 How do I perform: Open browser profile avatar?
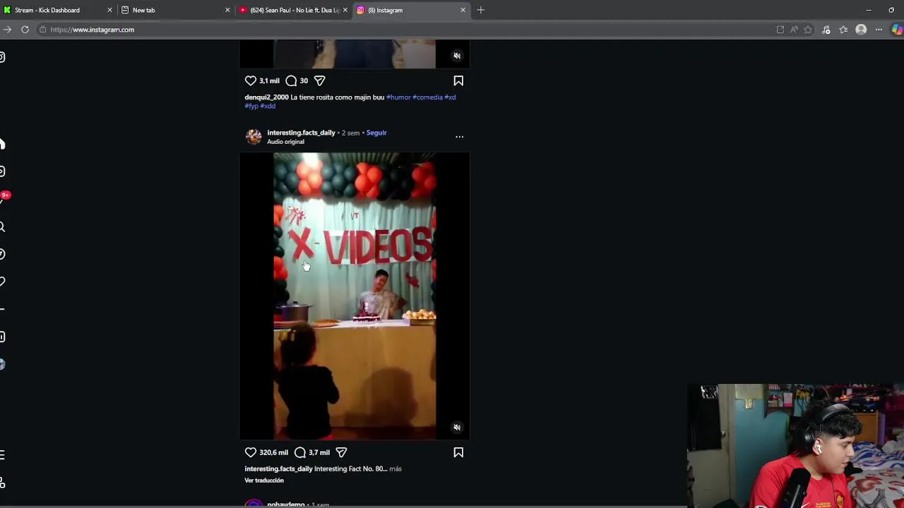(861, 30)
